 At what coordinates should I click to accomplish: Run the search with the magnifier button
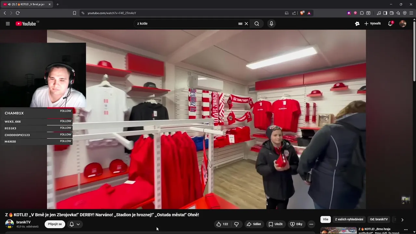point(257,23)
